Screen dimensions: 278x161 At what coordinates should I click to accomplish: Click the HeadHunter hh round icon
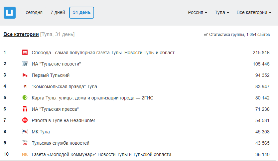(25, 120)
